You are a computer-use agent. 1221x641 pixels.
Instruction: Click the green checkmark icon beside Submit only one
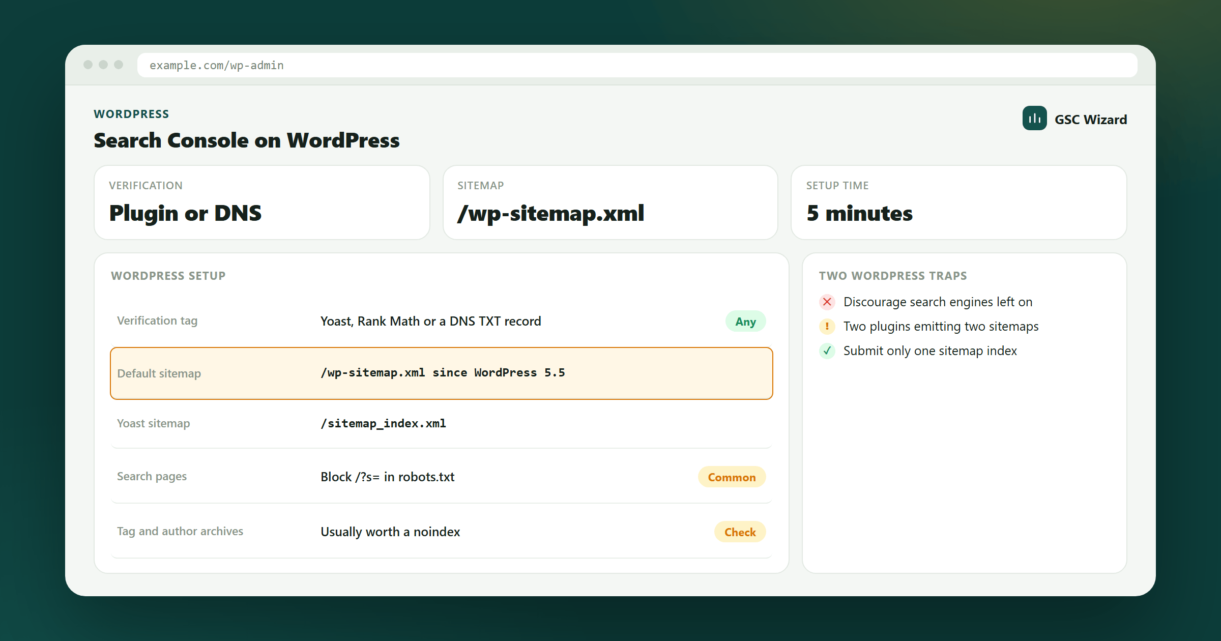pyautogui.click(x=827, y=351)
